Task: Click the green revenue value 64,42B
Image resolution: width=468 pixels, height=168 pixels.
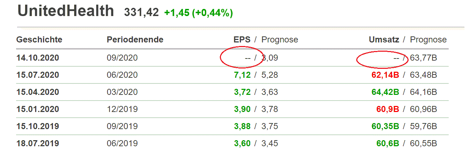Action: pyautogui.click(x=385, y=92)
